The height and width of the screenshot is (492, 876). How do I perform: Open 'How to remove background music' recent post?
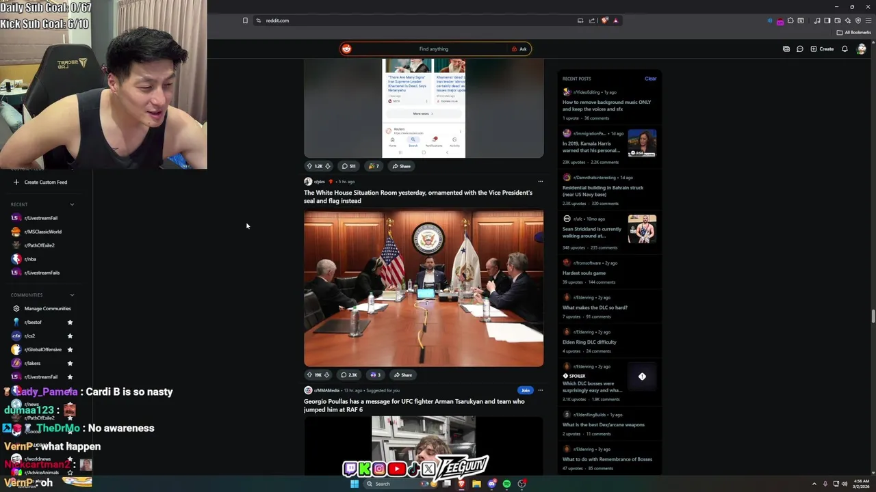click(x=606, y=105)
